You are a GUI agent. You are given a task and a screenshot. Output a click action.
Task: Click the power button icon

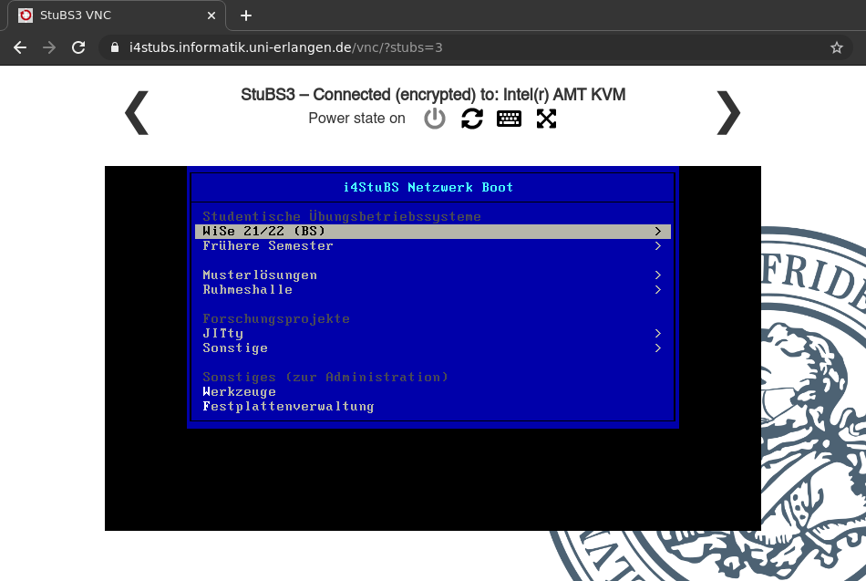(x=435, y=119)
